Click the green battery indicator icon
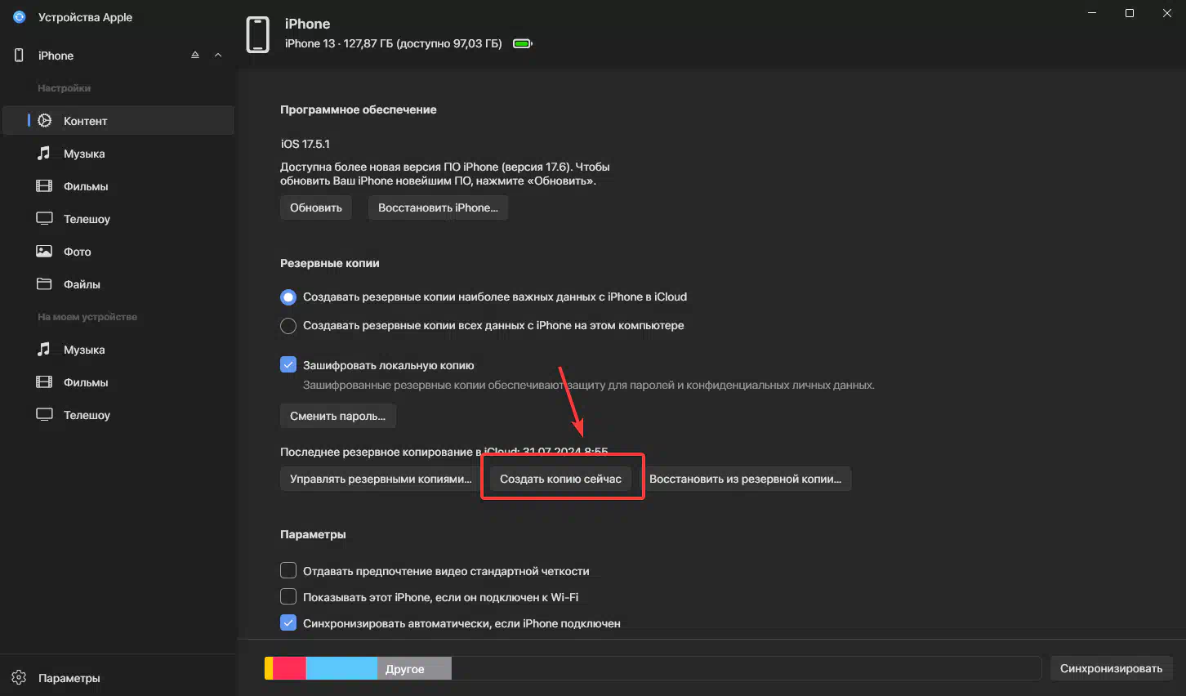Image resolution: width=1186 pixels, height=696 pixels. coord(523,43)
